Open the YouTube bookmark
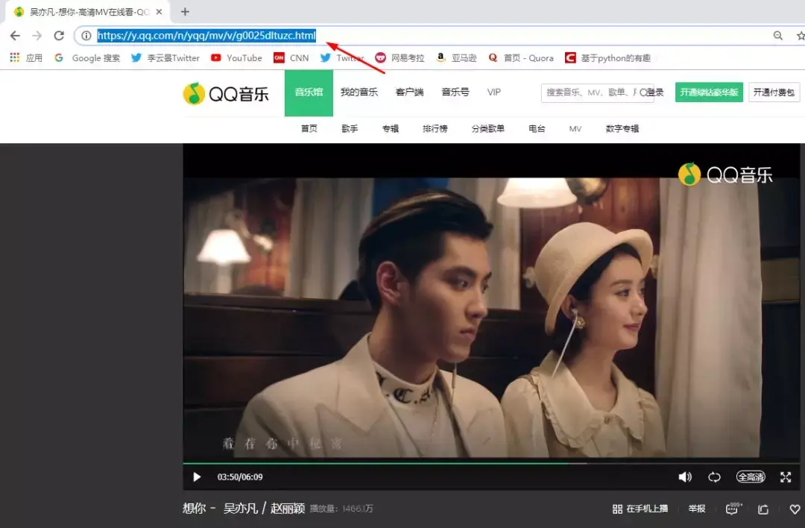This screenshot has height=528, width=805. point(236,57)
